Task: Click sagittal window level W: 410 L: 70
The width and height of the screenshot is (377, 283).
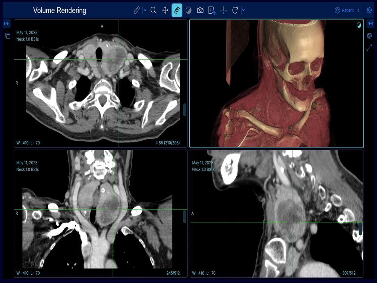Action: [204, 273]
